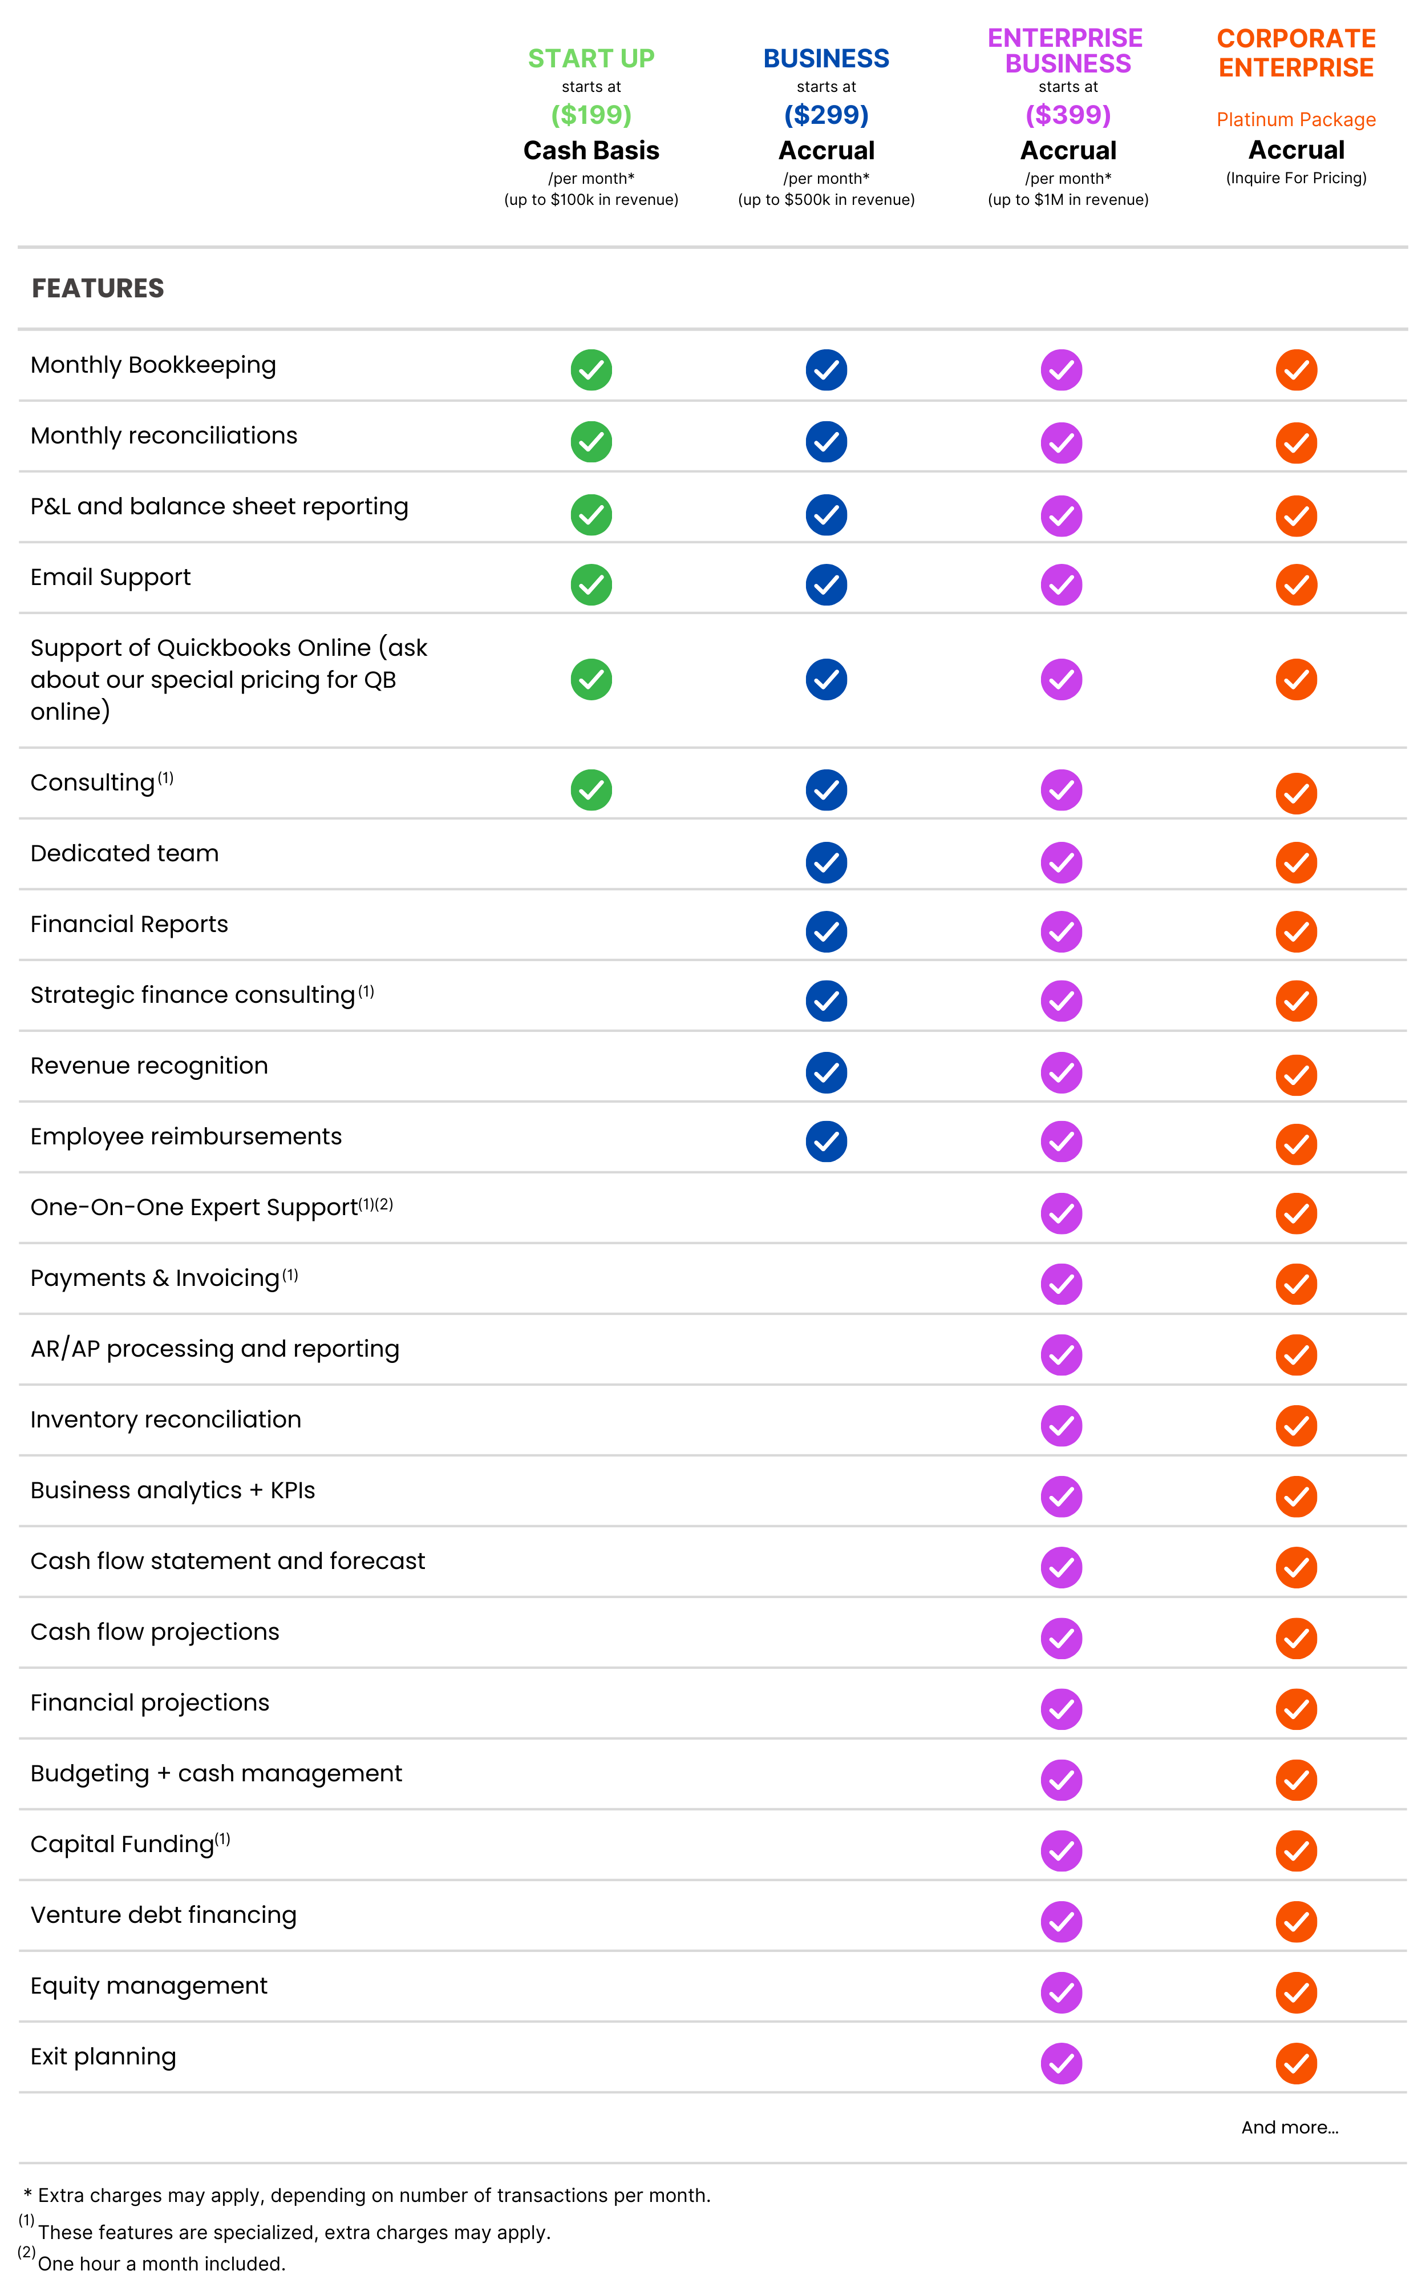Click orange checkmark for Venture debt financing
Viewport: 1426px width, 2283px height.
pos(1296,1922)
